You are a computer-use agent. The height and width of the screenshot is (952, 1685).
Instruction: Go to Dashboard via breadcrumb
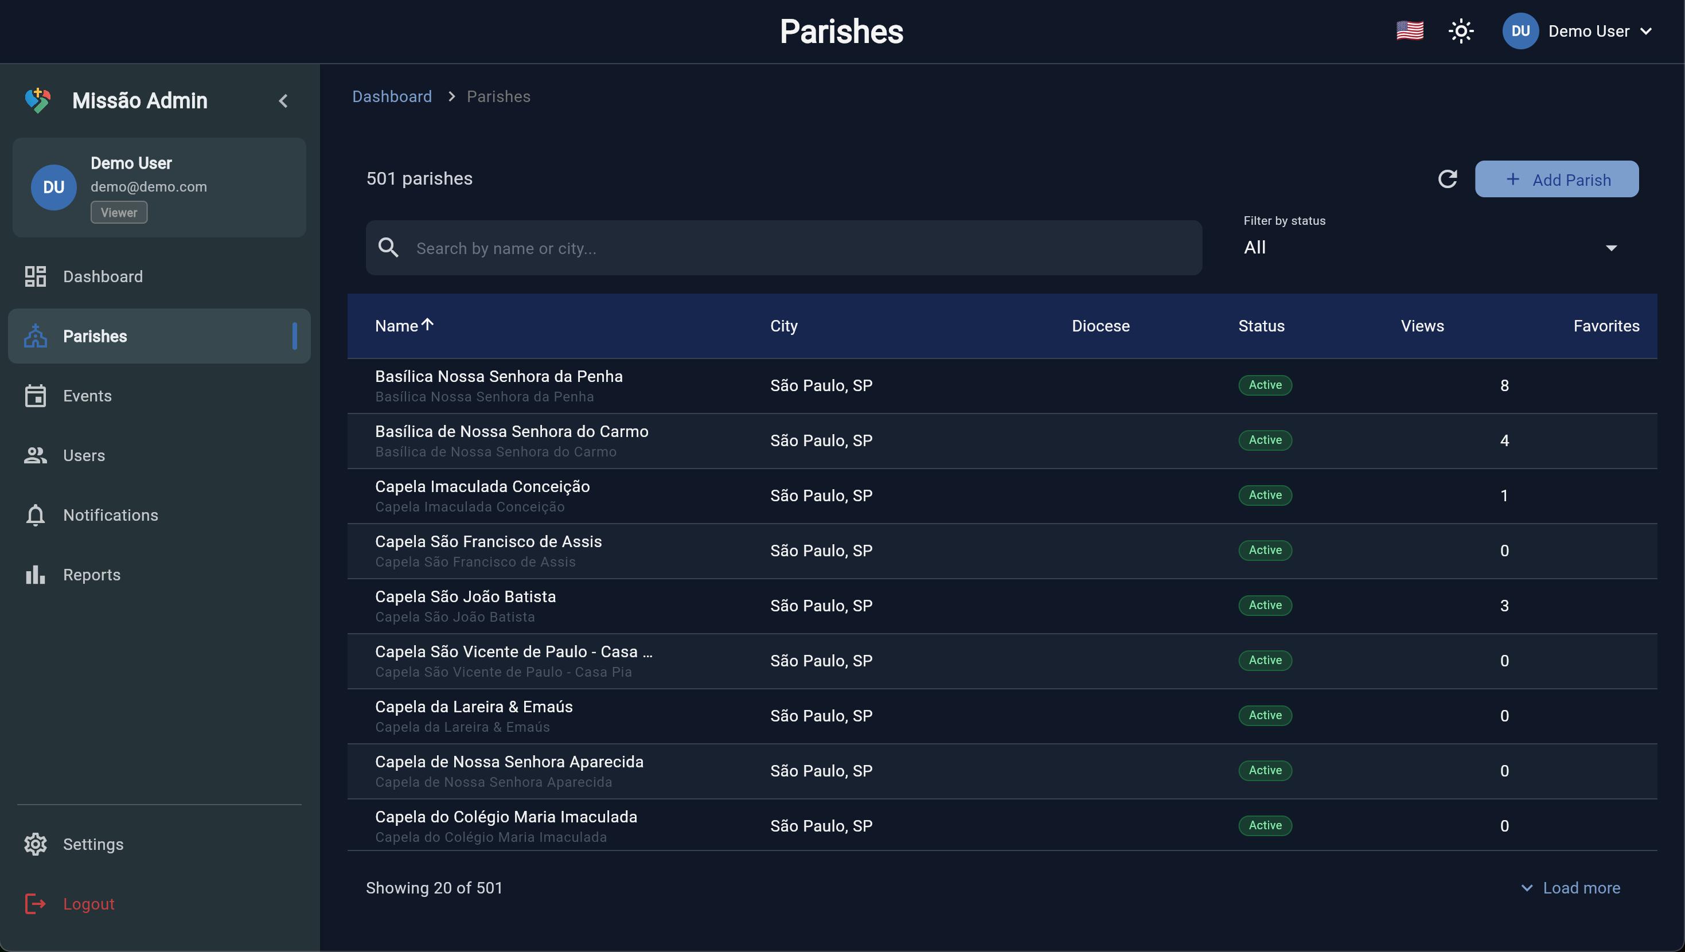392,96
